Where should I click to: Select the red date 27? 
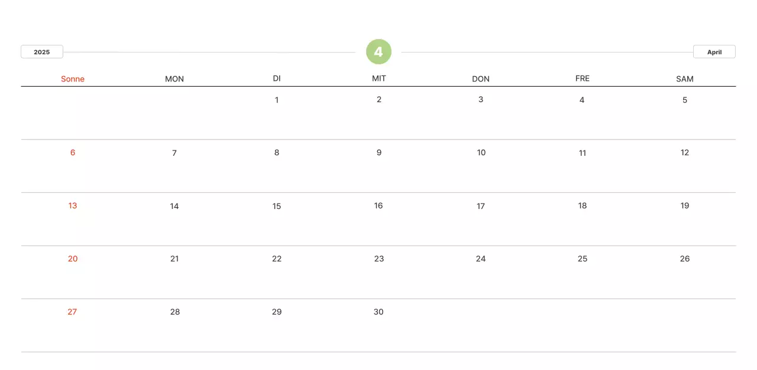point(72,312)
